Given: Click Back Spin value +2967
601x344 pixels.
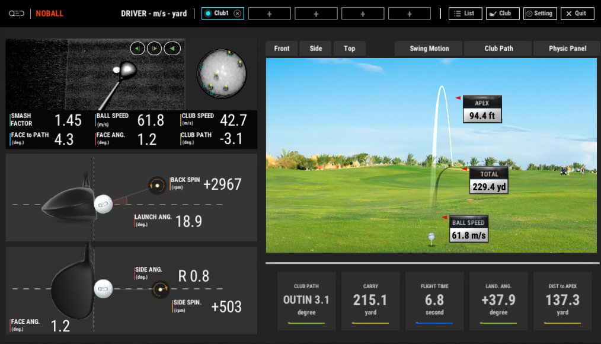Looking at the screenshot, I should click(x=222, y=184).
